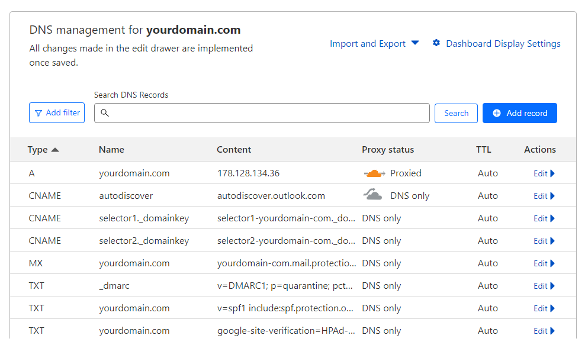Click the Search button

click(x=456, y=112)
